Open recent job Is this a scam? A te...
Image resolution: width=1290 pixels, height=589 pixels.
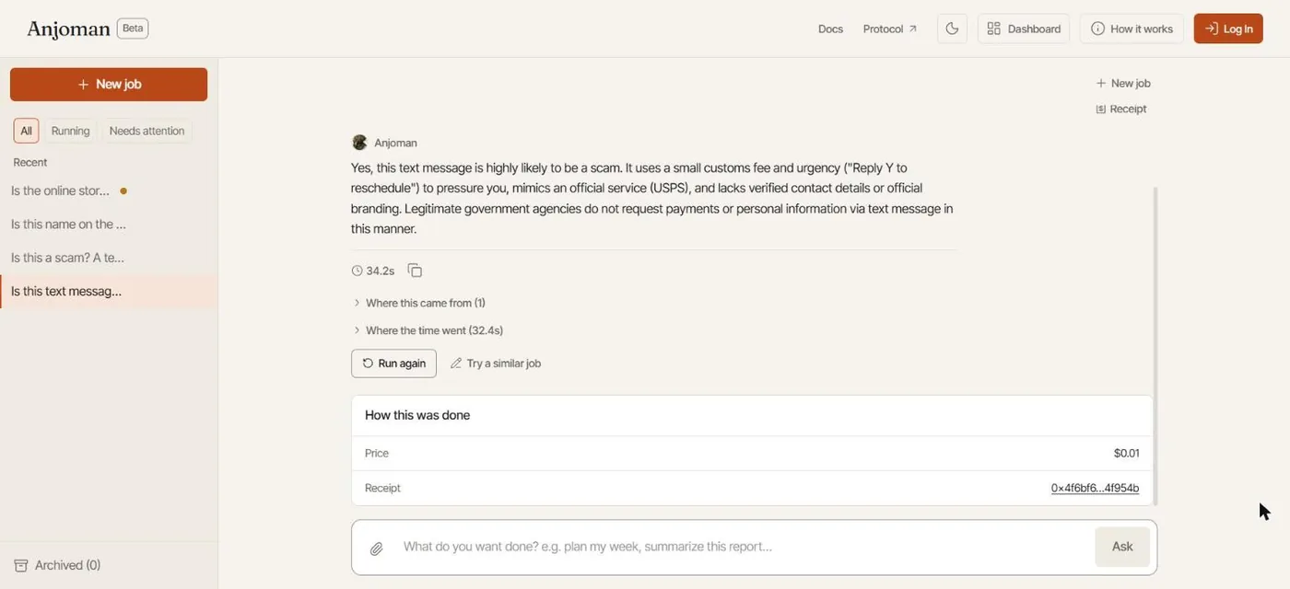coord(109,258)
